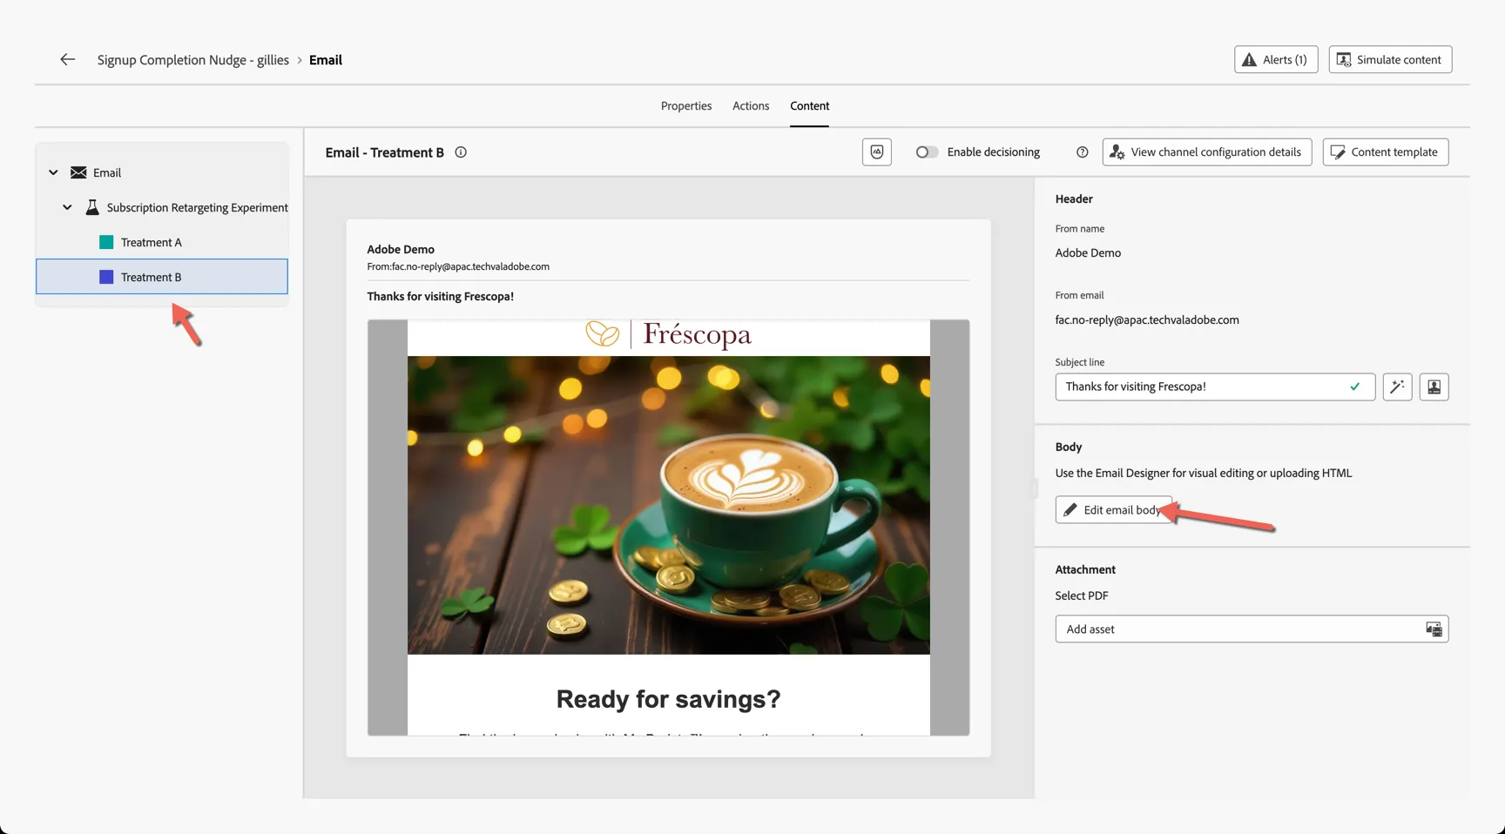The image size is (1505, 834).
Task: Click the Fréscopa logo in the preview
Action: click(x=668, y=334)
